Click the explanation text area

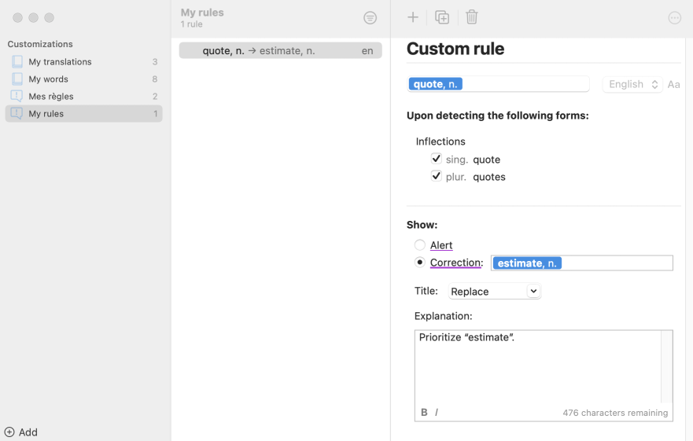click(x=538, y=366)
